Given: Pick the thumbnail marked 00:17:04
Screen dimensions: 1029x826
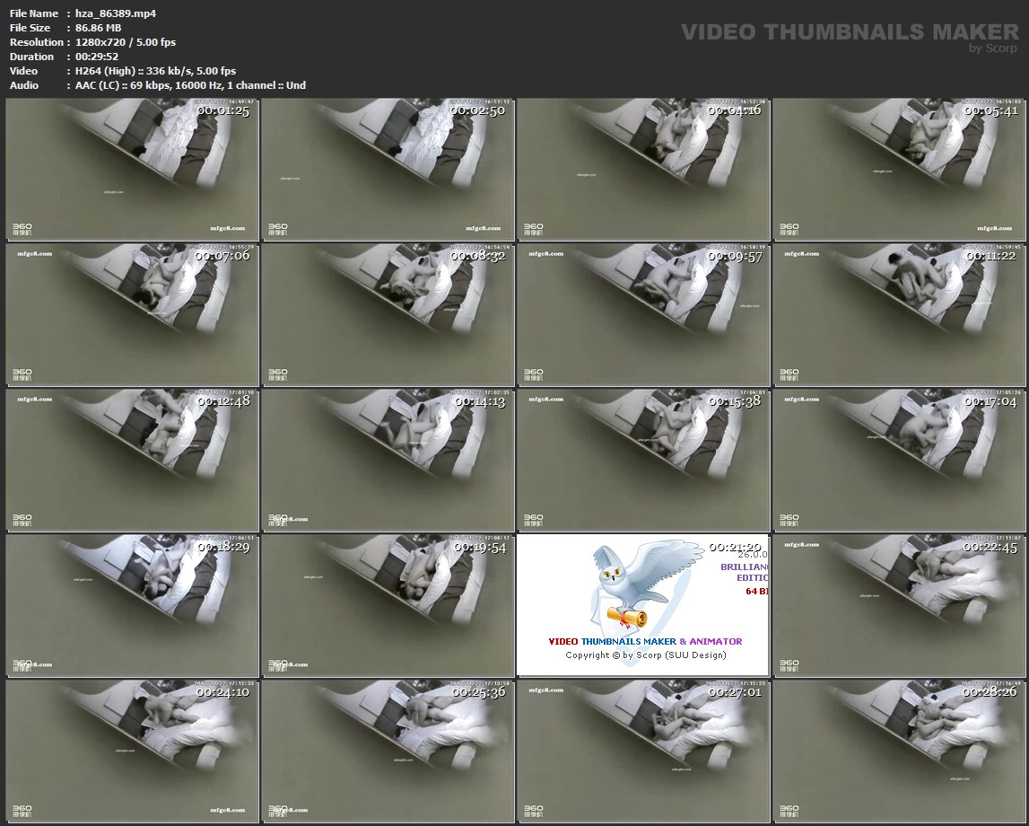Looking at the screenshot, I should point(900,461).
